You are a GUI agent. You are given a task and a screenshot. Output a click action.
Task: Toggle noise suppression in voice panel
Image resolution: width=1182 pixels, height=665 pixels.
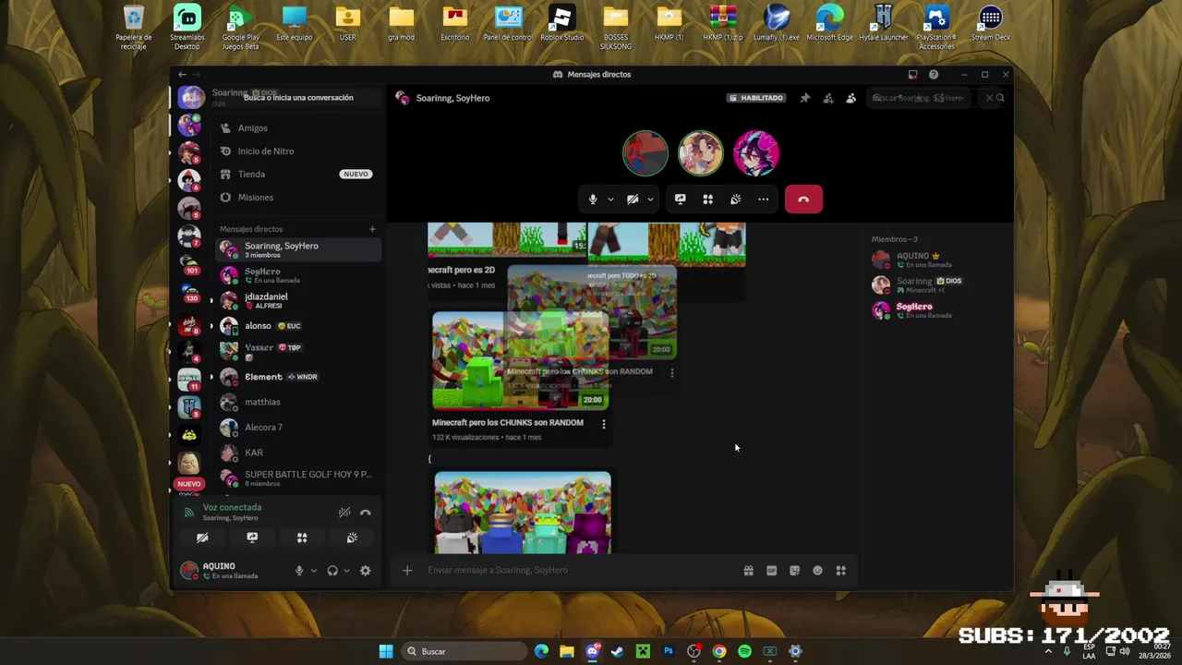pos(344,513)
